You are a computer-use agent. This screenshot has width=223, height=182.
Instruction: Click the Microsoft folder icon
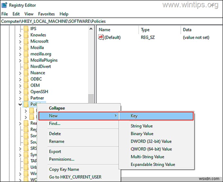26,41
